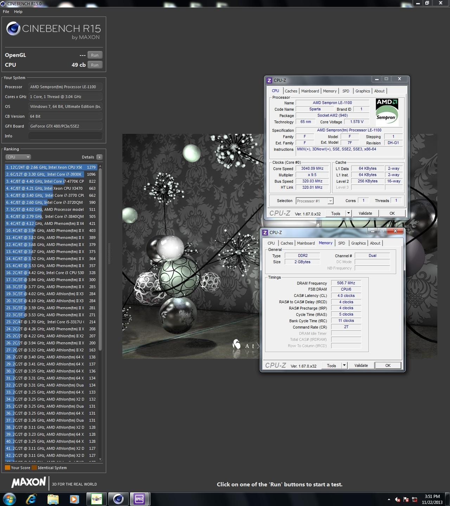Open Windows Explorer folder icon in taskbar
Viewport: 450px width, 506px height.
(53, 499)
